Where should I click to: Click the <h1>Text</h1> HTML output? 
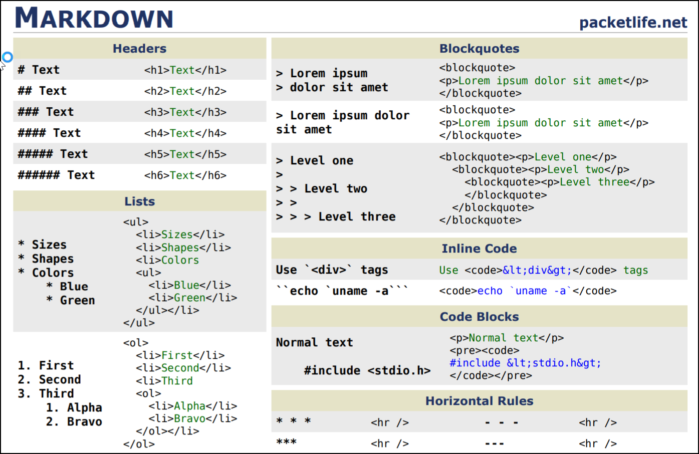tap(185, 70)
